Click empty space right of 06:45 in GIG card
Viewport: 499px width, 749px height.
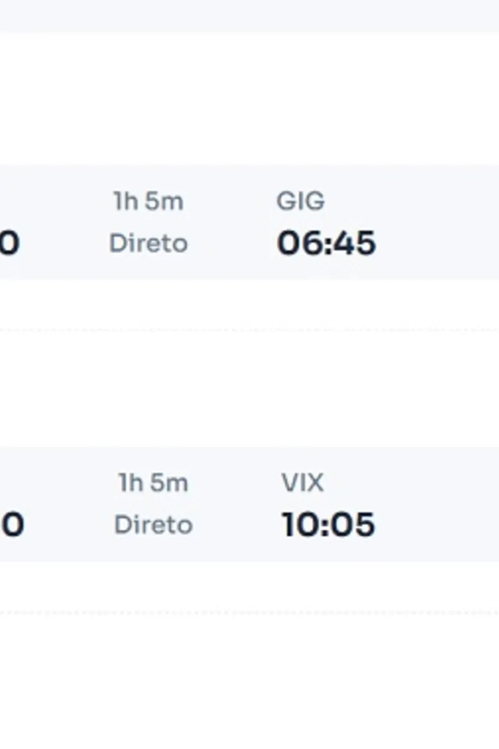(437, 243)
